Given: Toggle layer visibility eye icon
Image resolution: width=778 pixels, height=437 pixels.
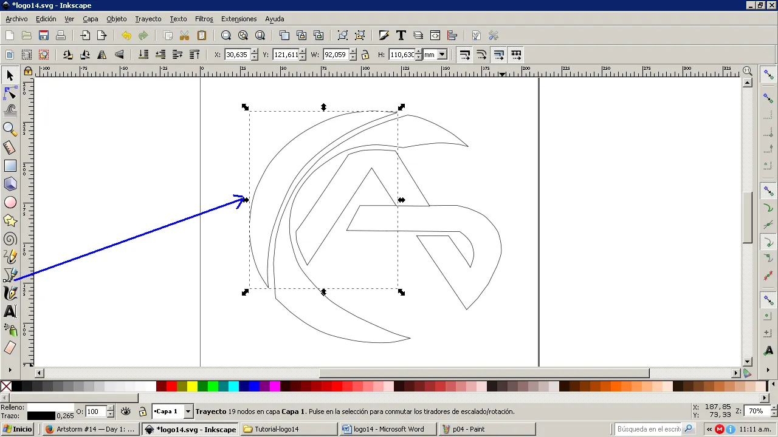Looking at the screenshot, I should pyautogui.click(x=126, y=412).
